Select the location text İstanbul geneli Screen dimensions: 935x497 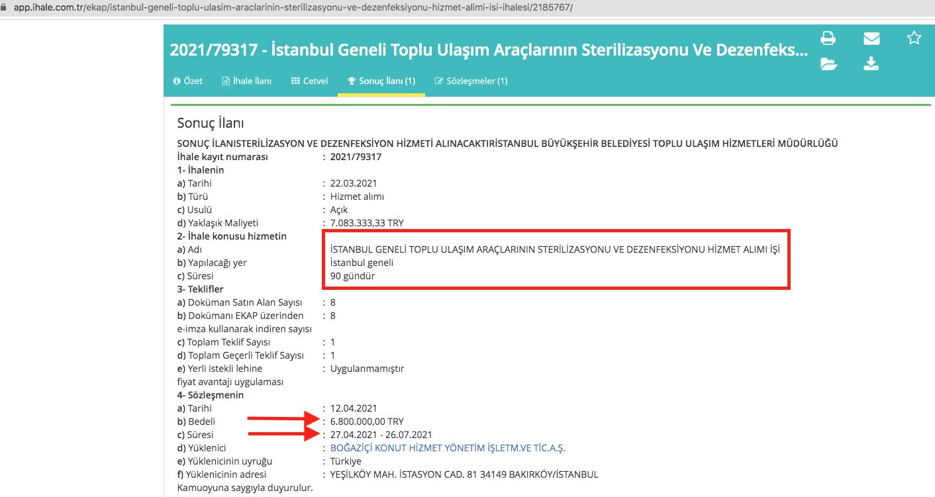(362, 263)
